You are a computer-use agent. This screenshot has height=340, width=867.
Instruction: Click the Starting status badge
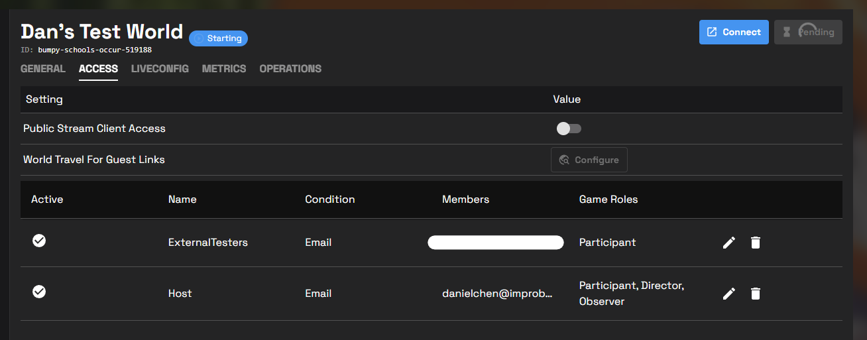pyautogui.click(x=218, y=38)
